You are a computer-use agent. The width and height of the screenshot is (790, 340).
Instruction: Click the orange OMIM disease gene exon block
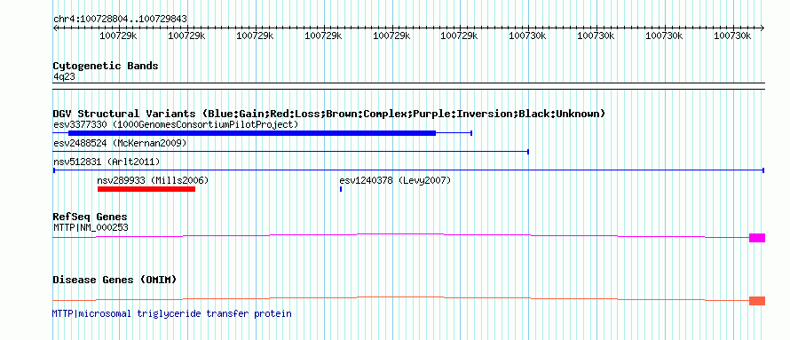tap(757, 301)
